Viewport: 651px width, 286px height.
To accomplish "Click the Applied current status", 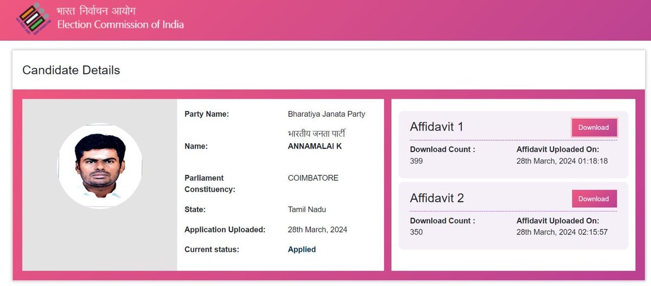I will [x=302, y=250].
